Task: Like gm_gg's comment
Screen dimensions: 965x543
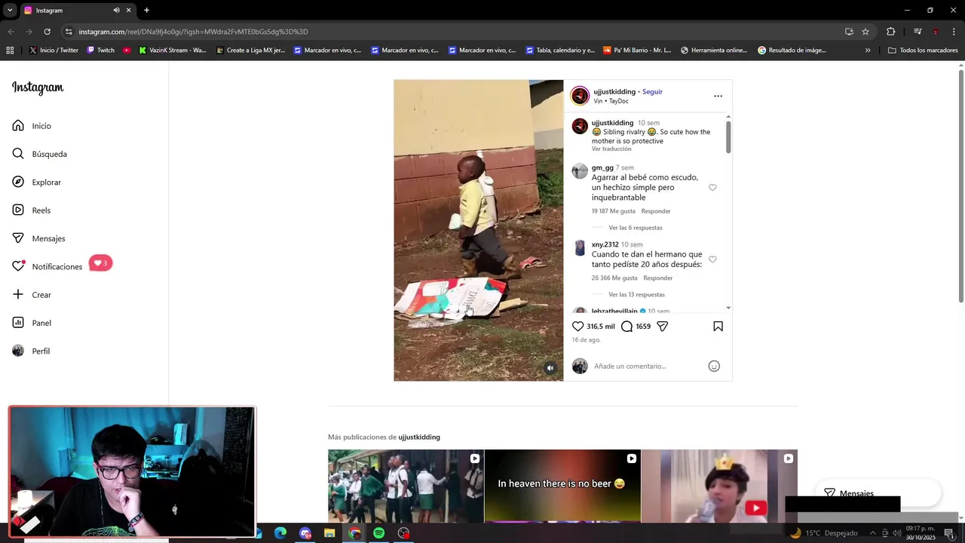Action: point(712,187)
